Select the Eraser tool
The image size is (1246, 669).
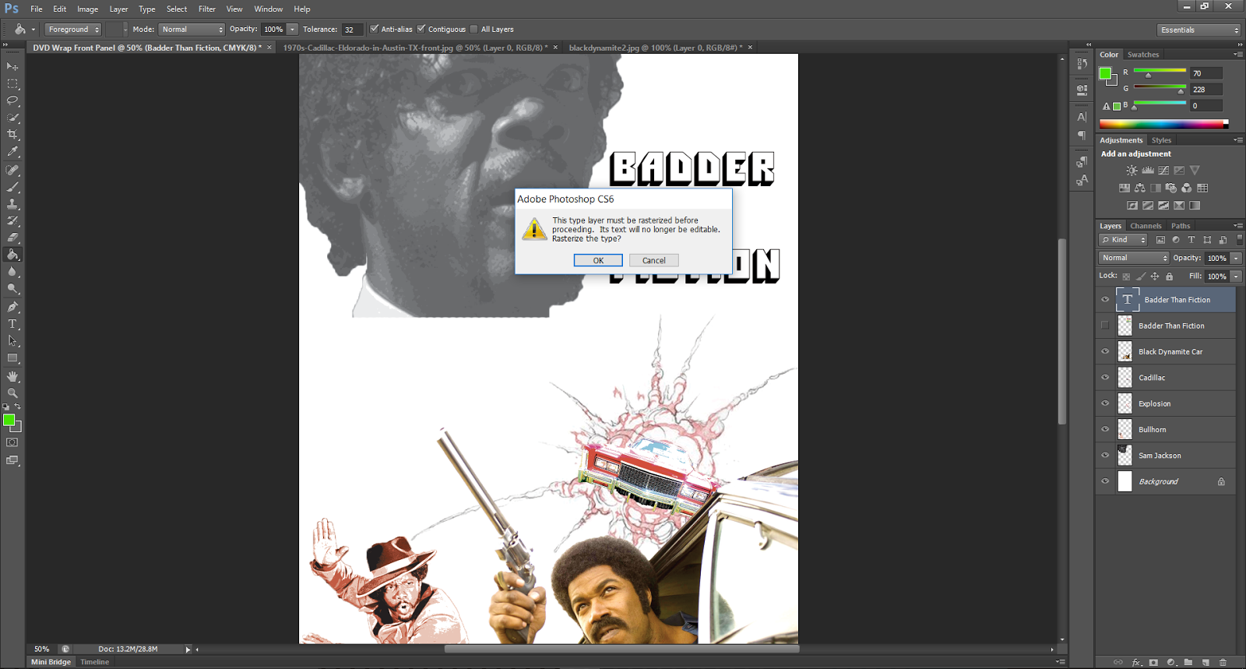coord(12,238)
